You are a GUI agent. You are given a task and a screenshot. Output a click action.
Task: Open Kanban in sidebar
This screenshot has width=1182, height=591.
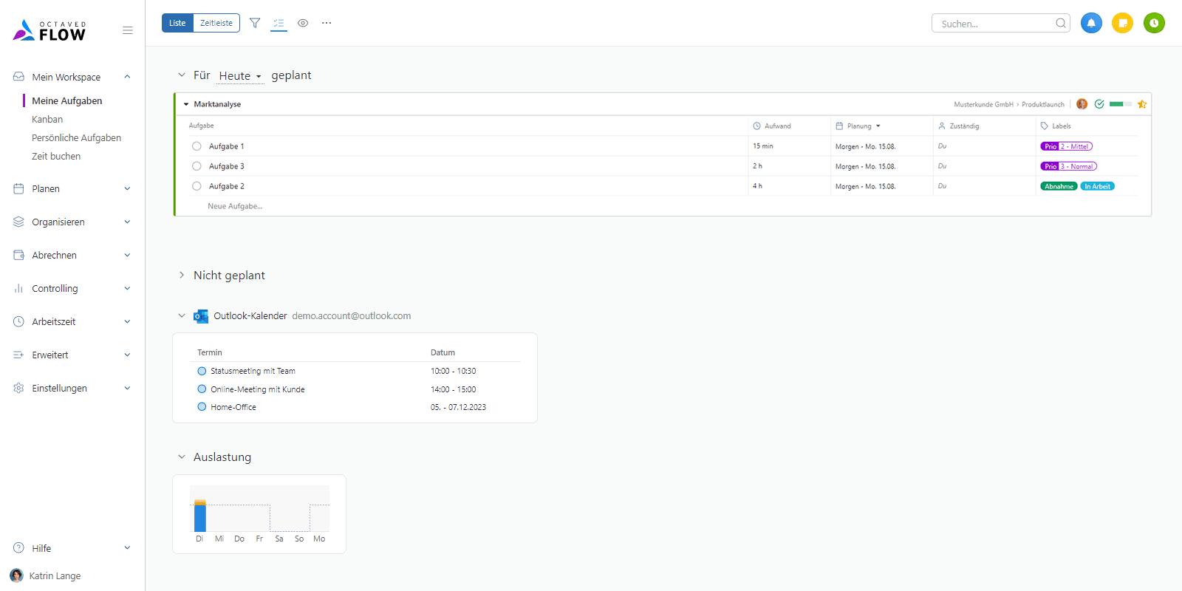tap(47, 119)
